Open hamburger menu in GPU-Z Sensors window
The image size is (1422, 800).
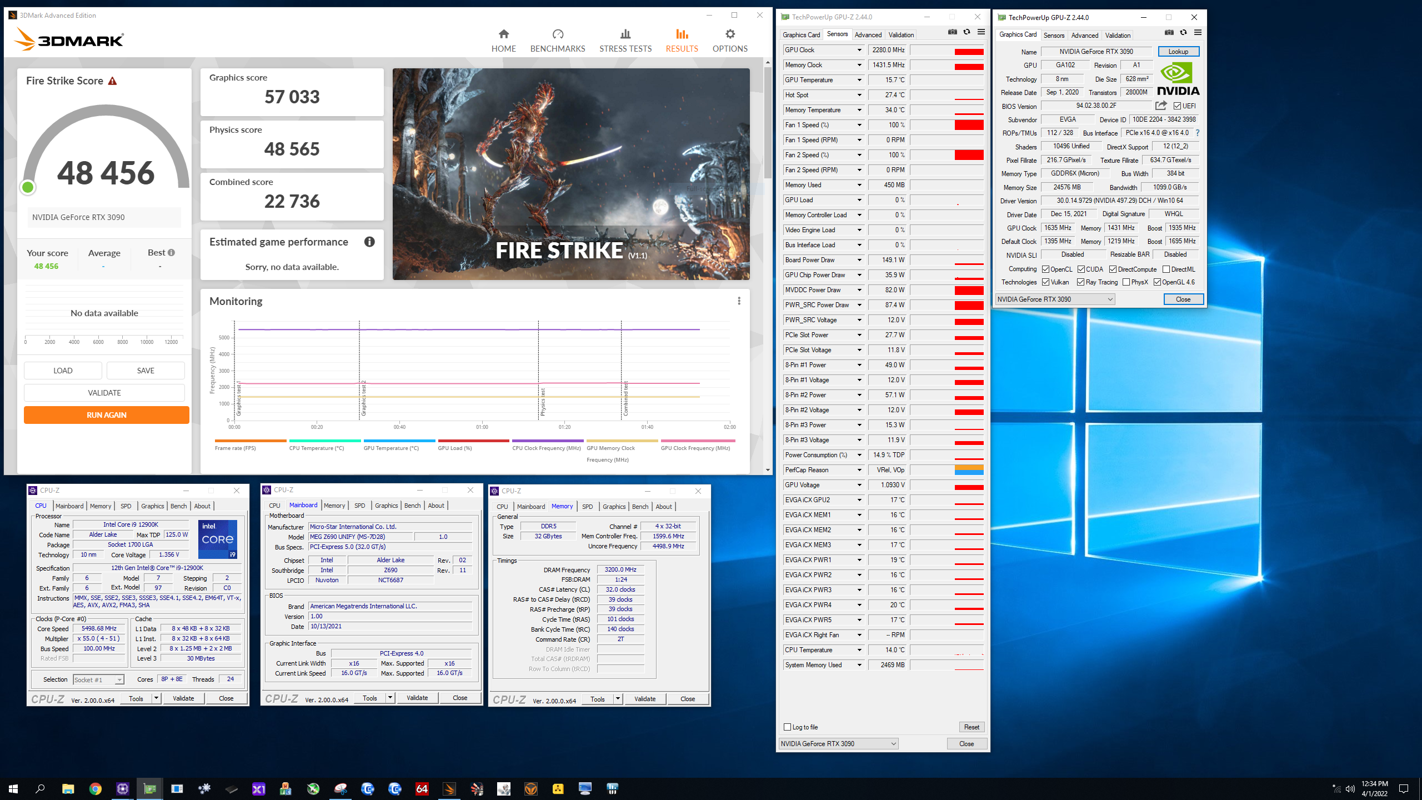point(982,32)
